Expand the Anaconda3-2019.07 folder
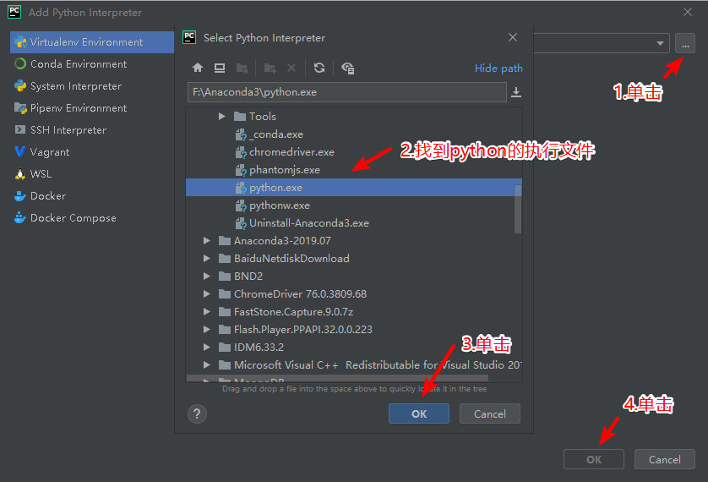 click(x=206, y=240)
